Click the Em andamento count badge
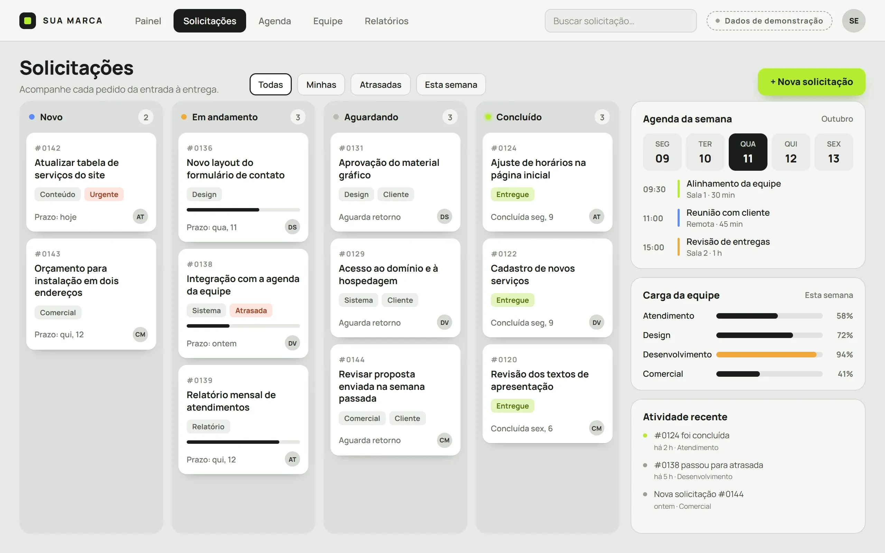Viewport: 885px width, 553px height. tap(298, 118)
